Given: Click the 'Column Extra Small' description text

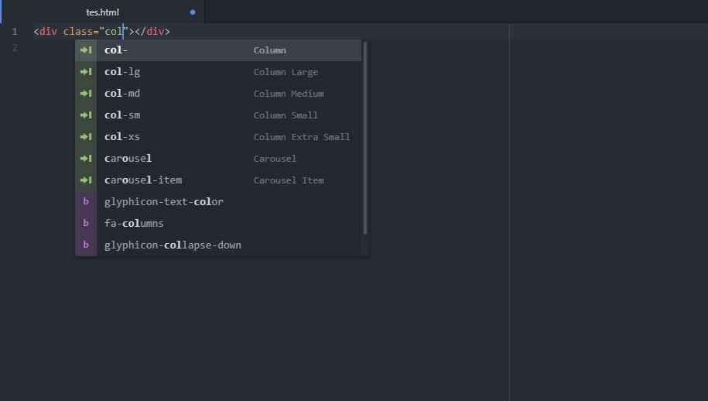Looking at the screenshot, I should (x=302, y=137).
